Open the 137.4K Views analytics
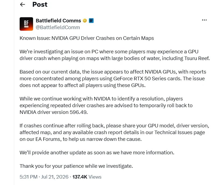Screen dimensions: 214x185 (x=87, y=177)
